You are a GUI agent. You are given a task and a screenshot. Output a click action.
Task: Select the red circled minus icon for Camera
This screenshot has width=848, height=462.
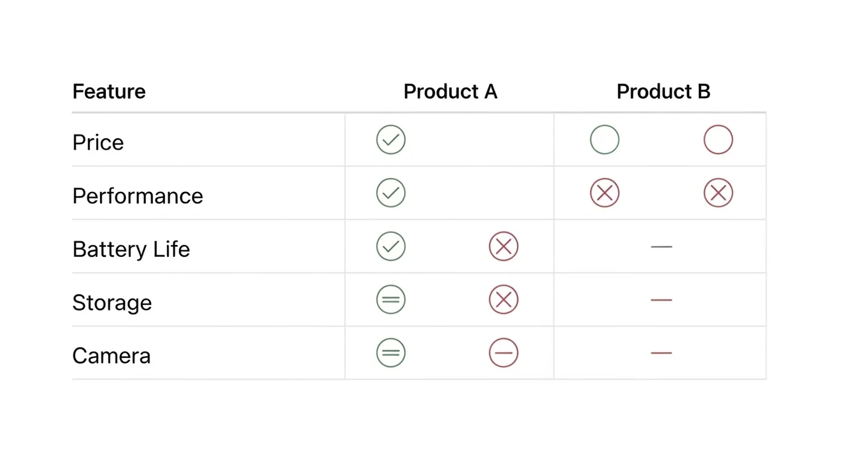click(x=503, y=353)
